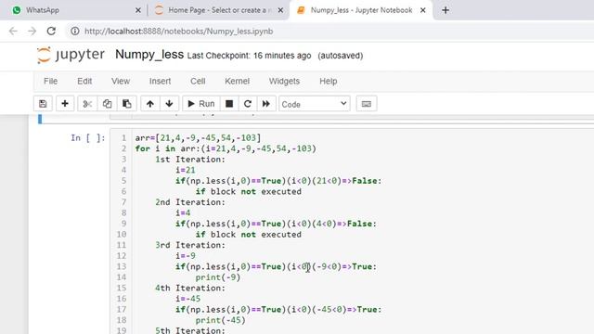Click the 'In [ ]:' cell prompt
This screenshot has height=334, width=594.
tap(88, 138)
